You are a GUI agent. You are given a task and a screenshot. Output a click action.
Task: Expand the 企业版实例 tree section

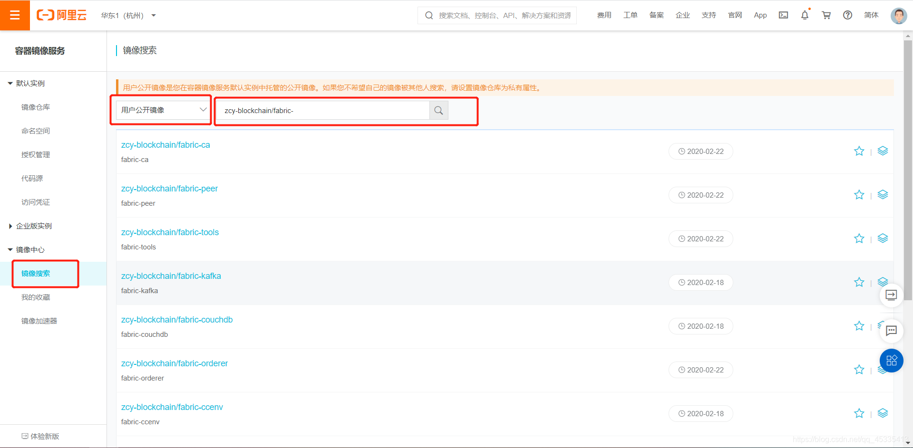point(10,226)
